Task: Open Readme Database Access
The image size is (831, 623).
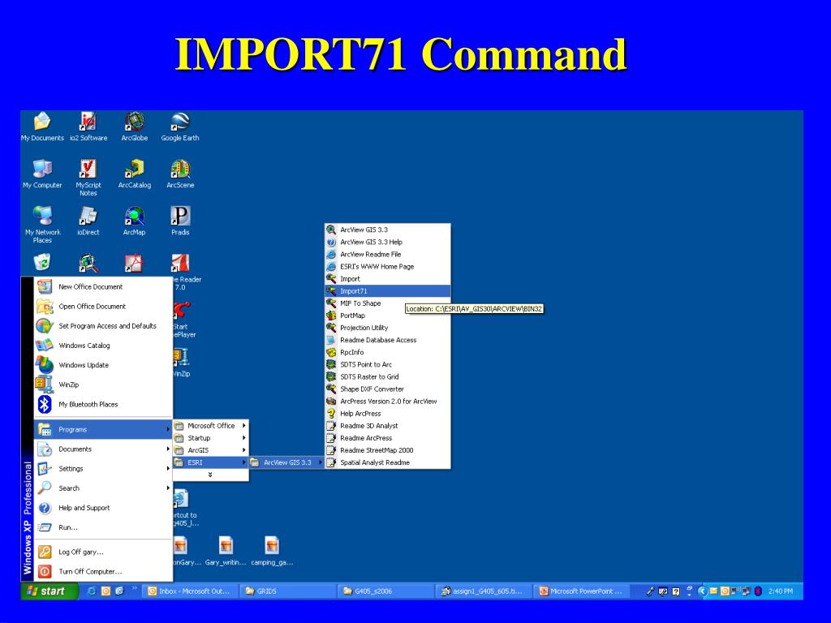Action: coord(388,340)
